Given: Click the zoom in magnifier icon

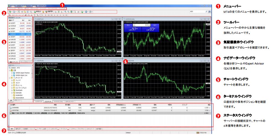Looking at the screenshot, I should click(65, 12).
